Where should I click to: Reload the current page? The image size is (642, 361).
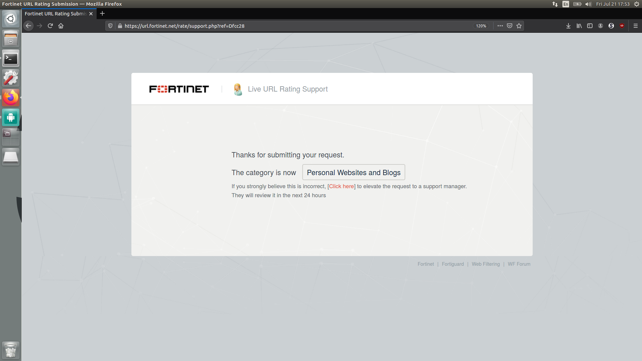[x=50, y=26]
